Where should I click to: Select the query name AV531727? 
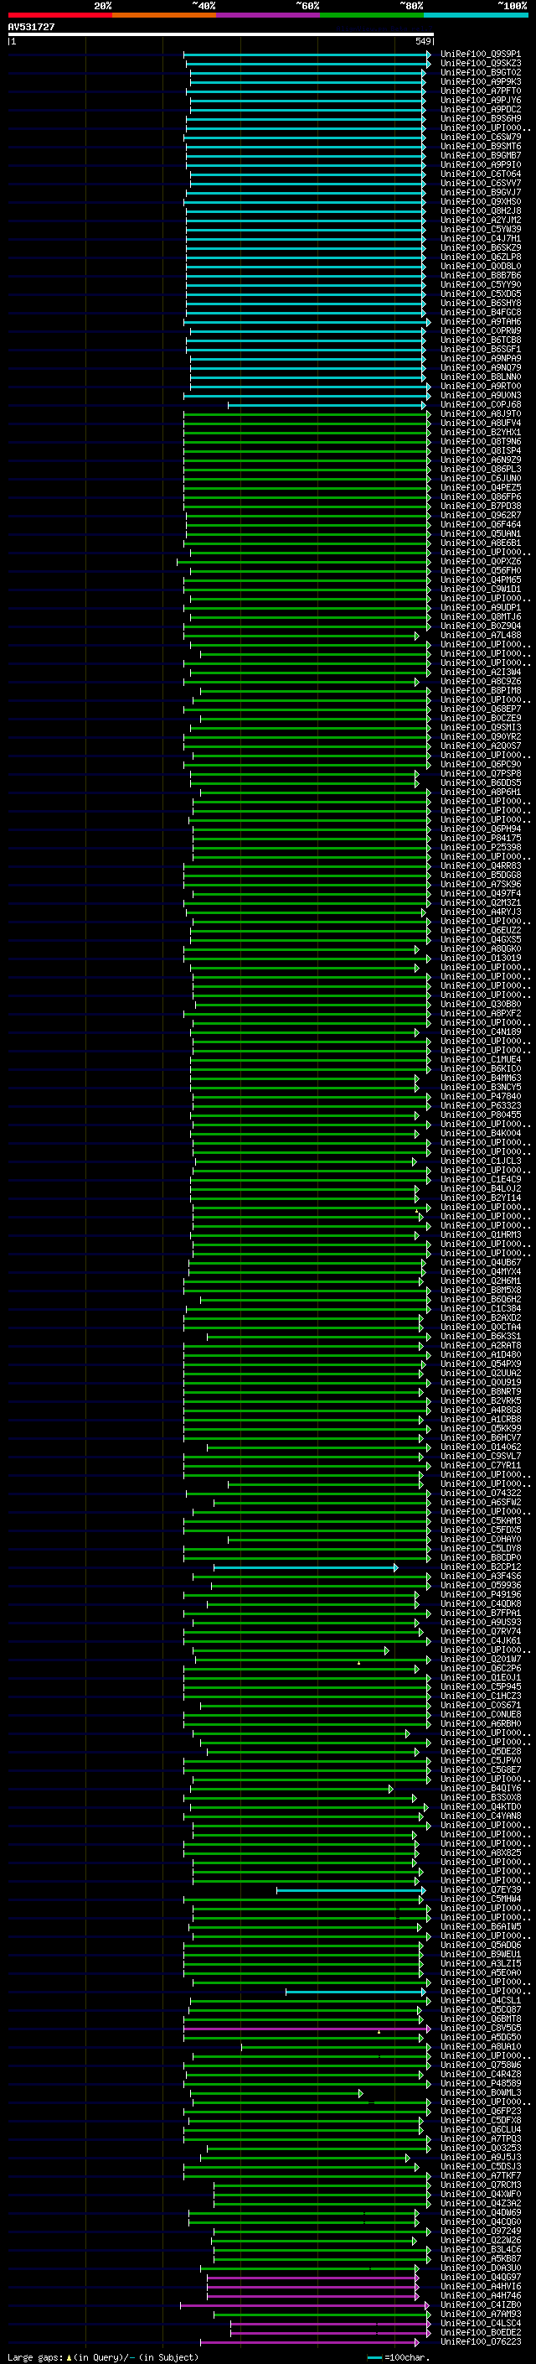(31, 28)
